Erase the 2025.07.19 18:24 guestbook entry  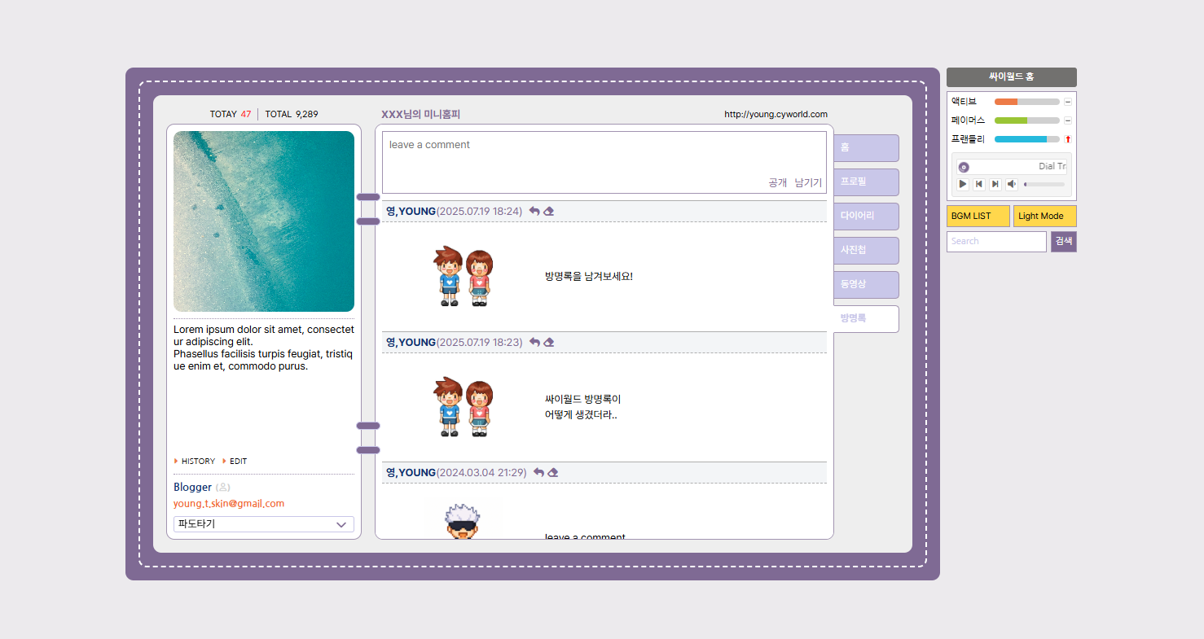tap(549, 211)
